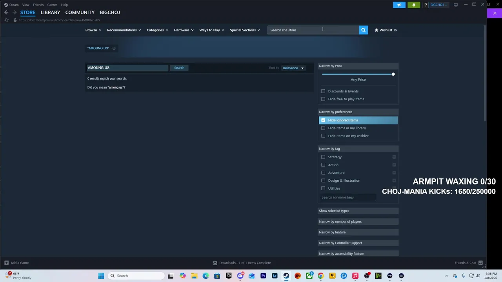The image size is (502, 282).
Task: Go back with the left arrow
Action: click(6, 13)
